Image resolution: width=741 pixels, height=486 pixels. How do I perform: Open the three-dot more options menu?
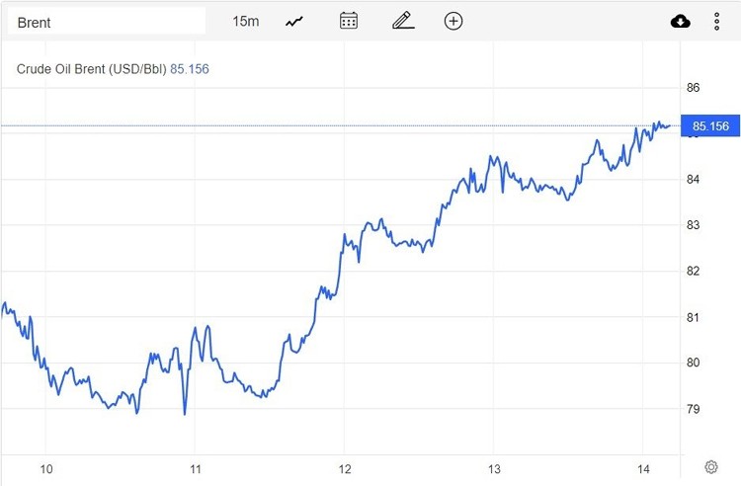coord(717,21)
